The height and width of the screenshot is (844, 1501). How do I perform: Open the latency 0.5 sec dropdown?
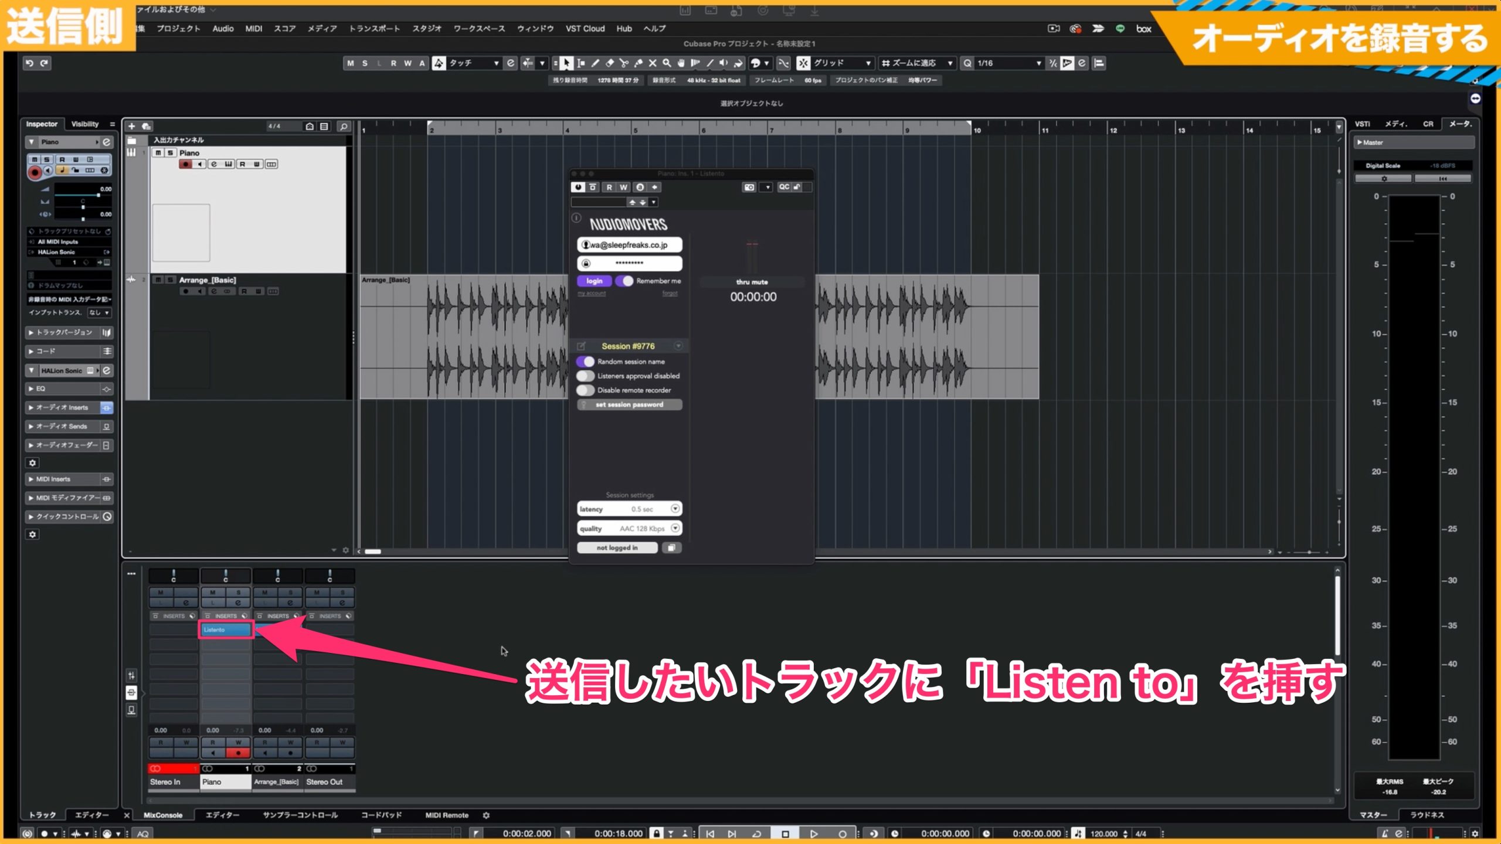[629, 509]
